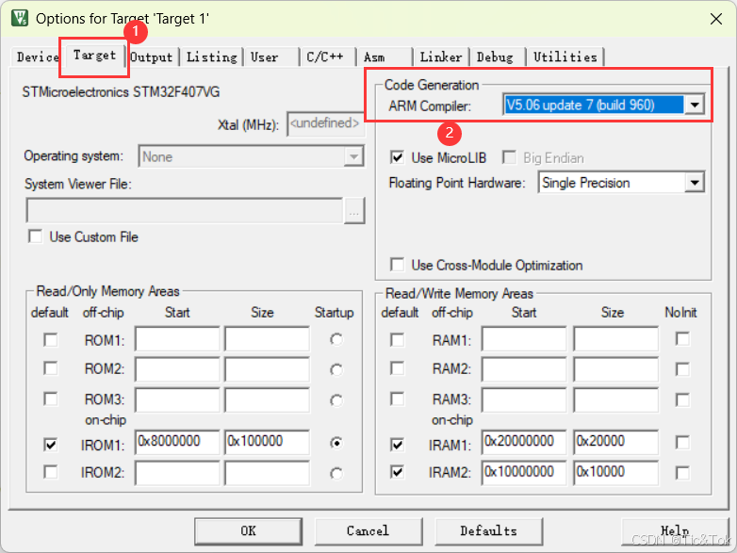The width and height of the screenshot is (737, 553).
Task: Click the IRAM1 Start address field
Action: pos(524,442)
